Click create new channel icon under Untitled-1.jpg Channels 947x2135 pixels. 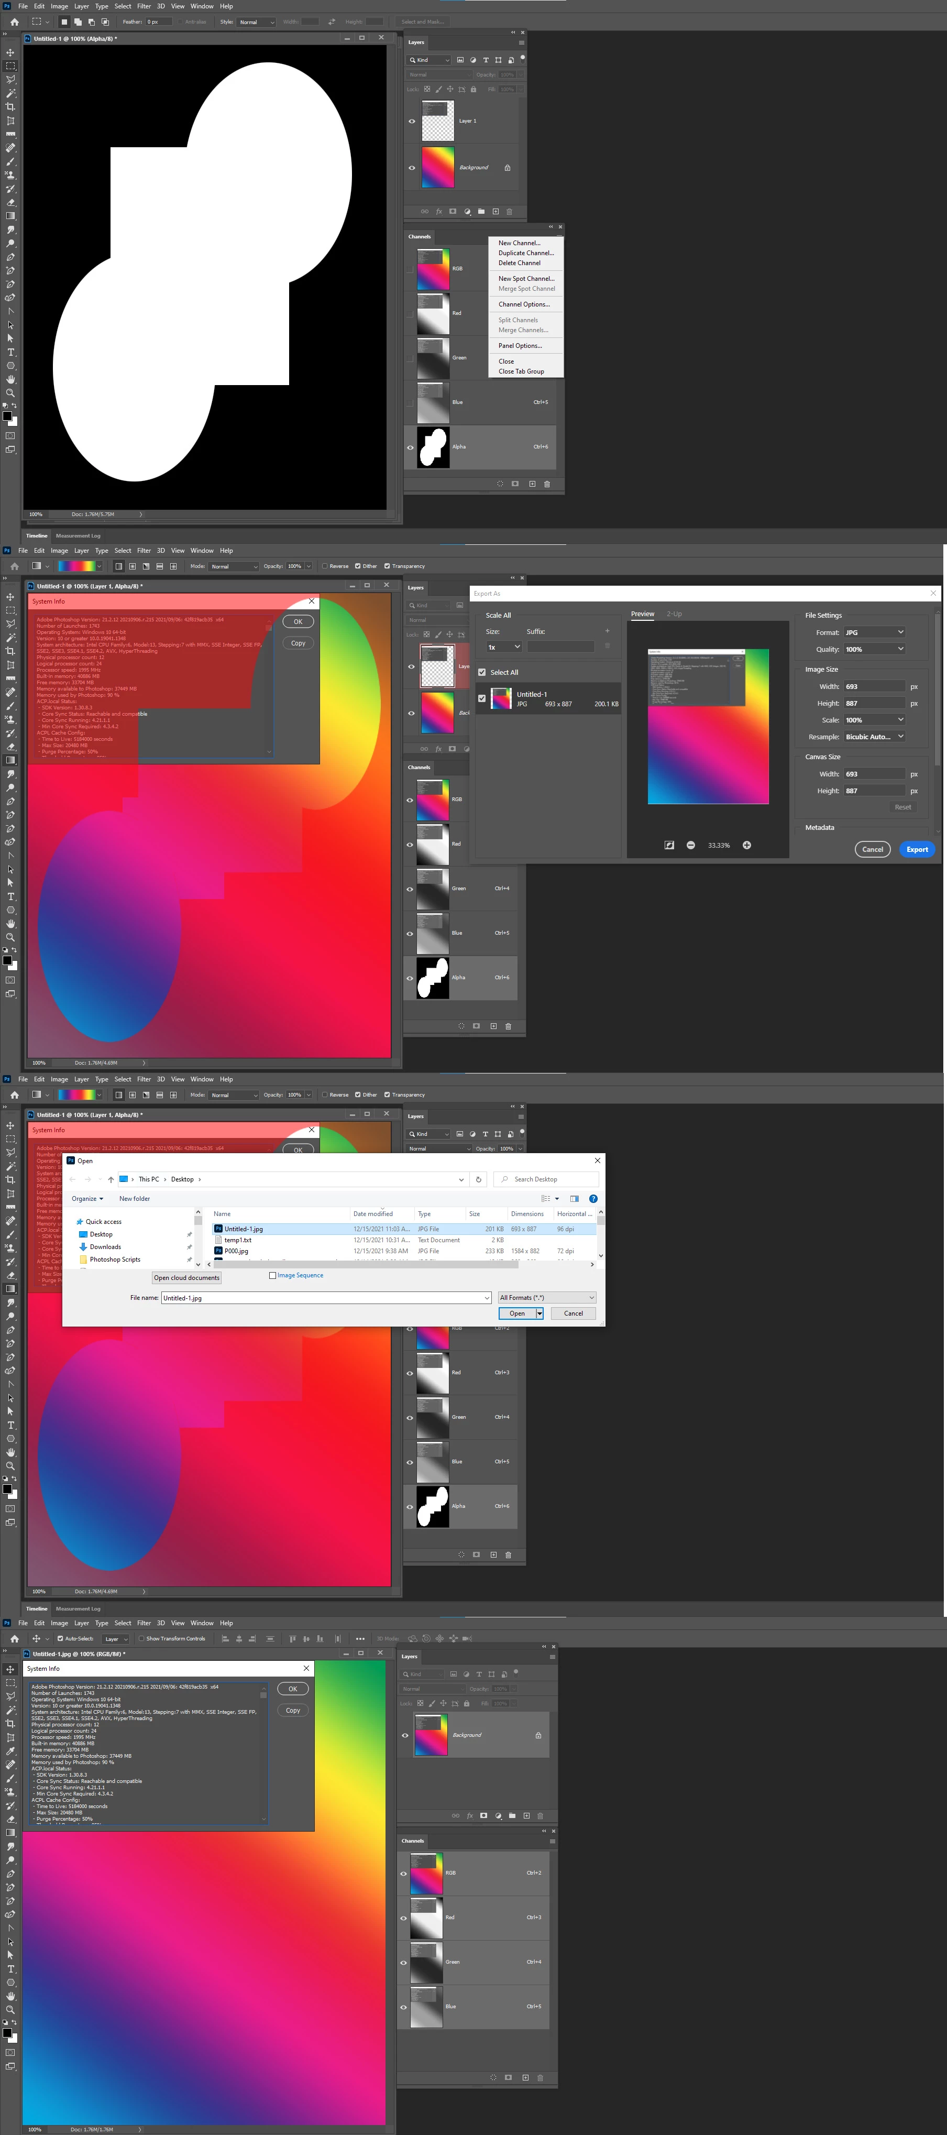pos(525,2077)
